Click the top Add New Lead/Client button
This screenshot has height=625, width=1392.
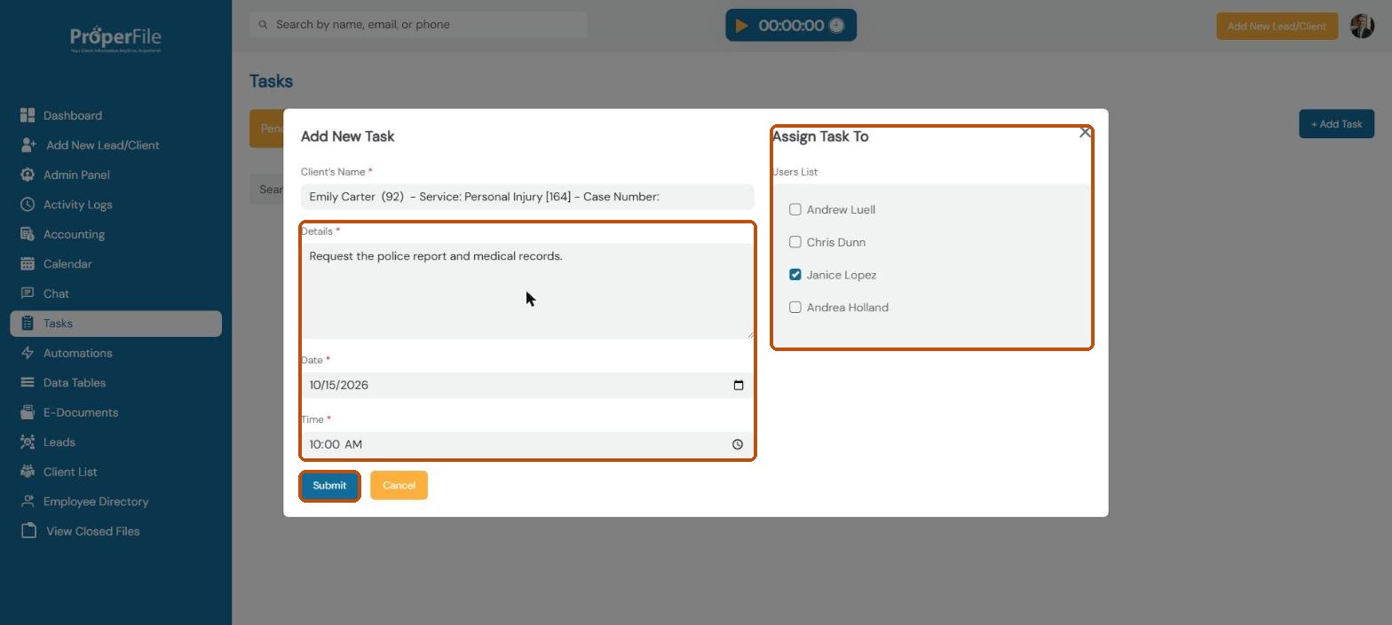[1277, 26]
